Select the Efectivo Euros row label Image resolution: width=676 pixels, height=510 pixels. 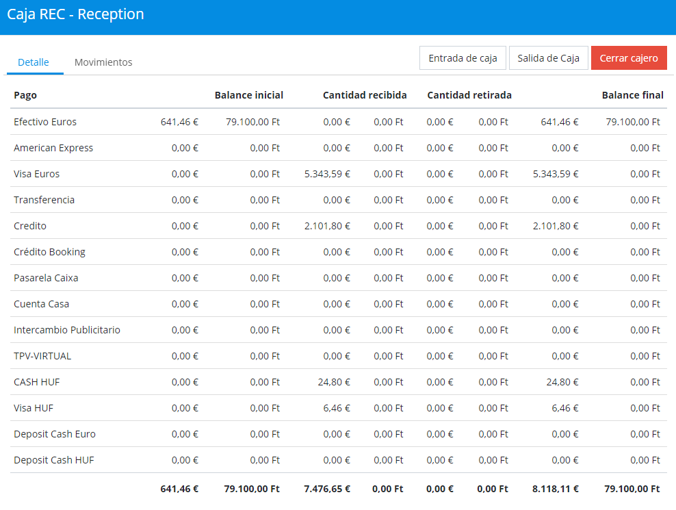point(45,122)
